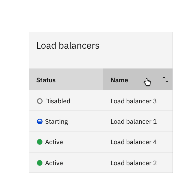
Task: Click the Starting status text
Action: [56, 122]
